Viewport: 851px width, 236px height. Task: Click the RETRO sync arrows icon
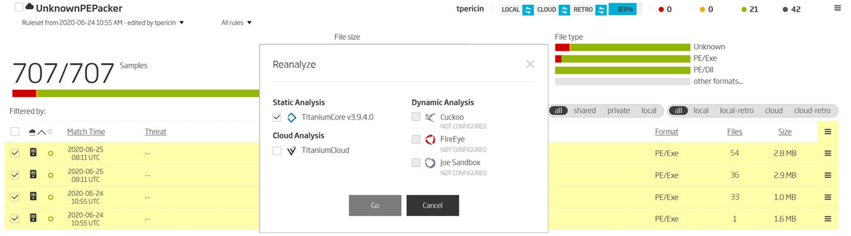[601, 9]
